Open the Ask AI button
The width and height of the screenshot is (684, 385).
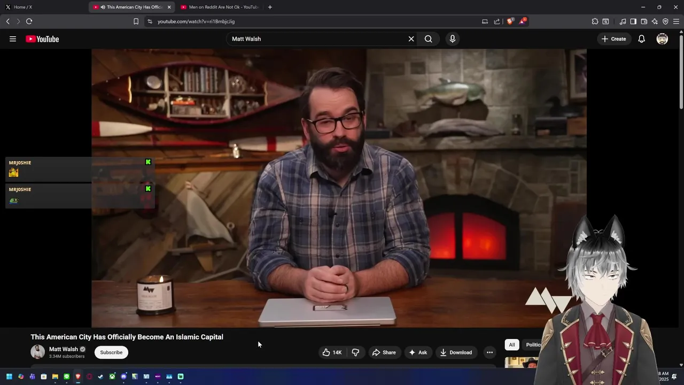(x=418, y=352)
